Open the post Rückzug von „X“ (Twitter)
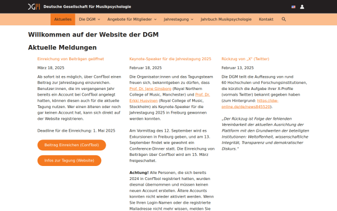The height and width of the screenshot is (211, 337). 245,59
